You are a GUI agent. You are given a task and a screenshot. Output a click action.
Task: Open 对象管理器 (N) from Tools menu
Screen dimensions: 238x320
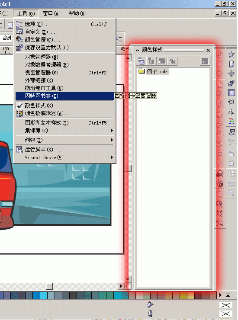click(x=64, y=57)
